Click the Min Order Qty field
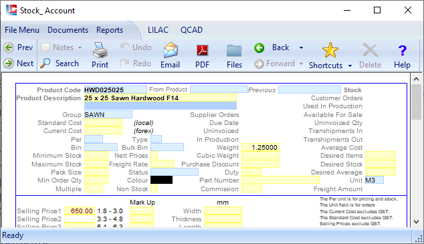 coord(96,180)
